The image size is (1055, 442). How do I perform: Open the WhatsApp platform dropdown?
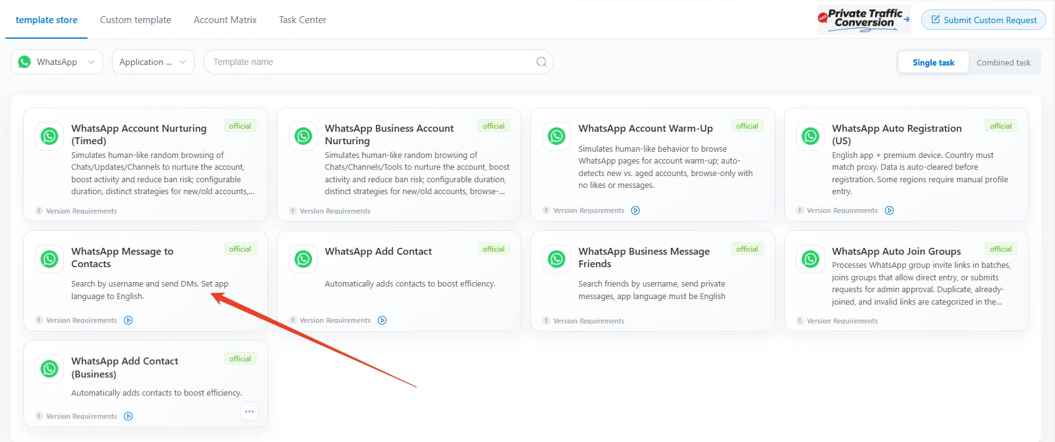point(57,62)
